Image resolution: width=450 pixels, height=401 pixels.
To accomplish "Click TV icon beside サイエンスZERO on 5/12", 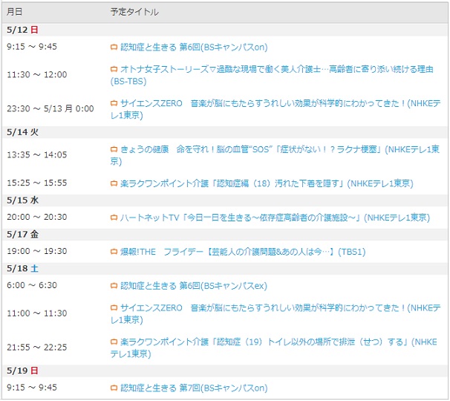I will [114, 103].
